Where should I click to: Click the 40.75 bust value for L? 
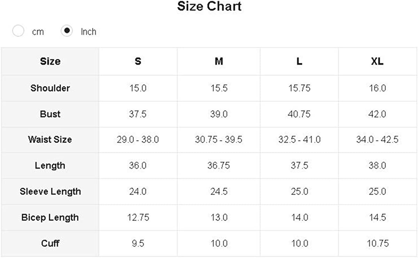(299, 114)
